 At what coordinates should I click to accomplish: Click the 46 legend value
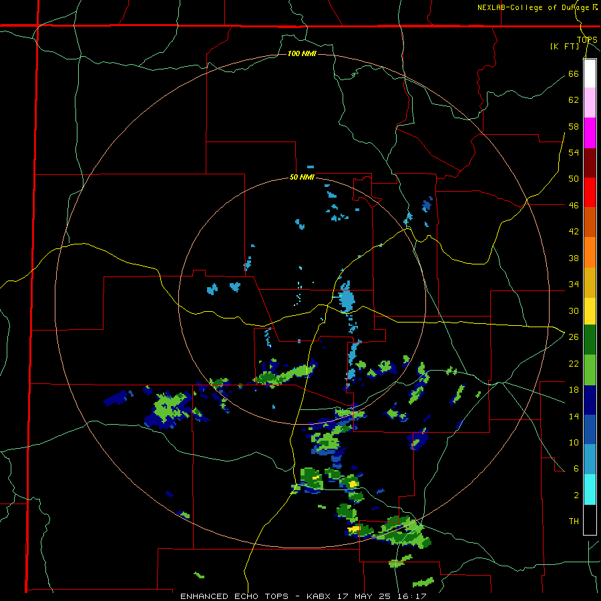(x=574, y=206)
